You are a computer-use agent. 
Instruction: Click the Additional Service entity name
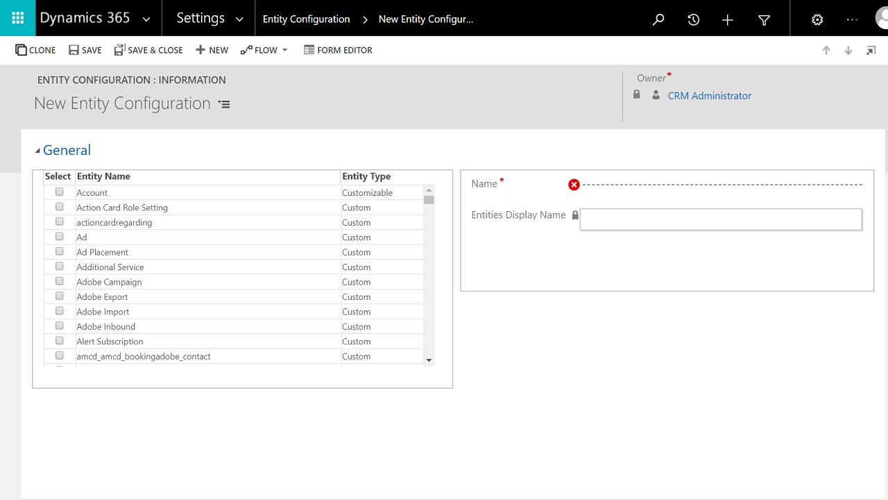(110, 267)
